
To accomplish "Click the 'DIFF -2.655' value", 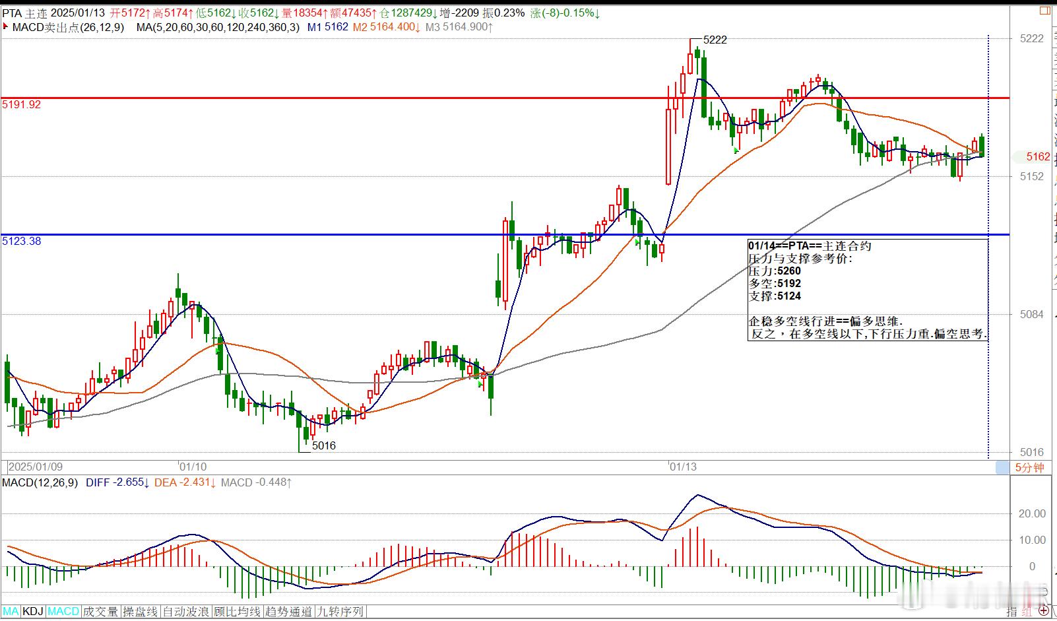I will pyautogui.click(x=117, y=482).
